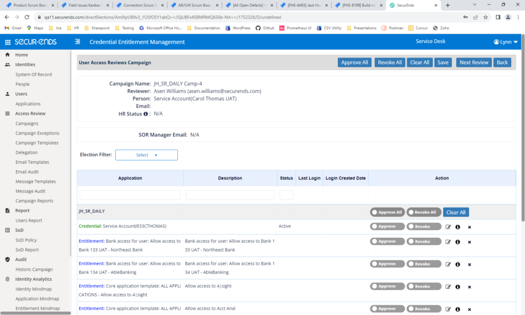Viewport: 525px width, 315px height.
Task: Expand the Report sidebar section
Action: tap(22, 211)
